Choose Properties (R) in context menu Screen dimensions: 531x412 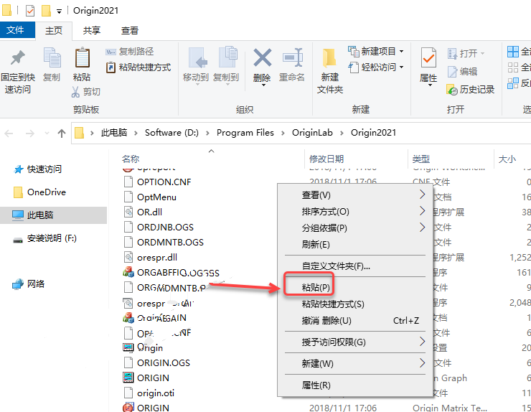355,385
